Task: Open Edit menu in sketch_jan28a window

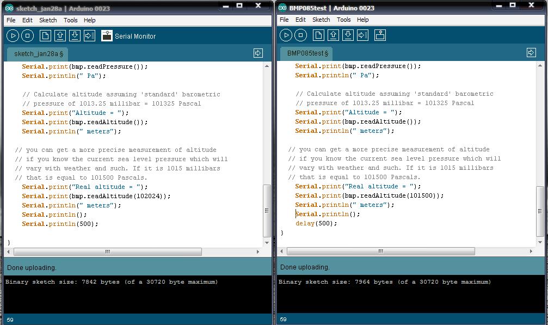Action: click(x=27, y=20)
